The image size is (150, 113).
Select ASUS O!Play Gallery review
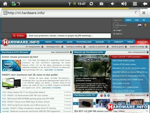(x=130, y=61)
